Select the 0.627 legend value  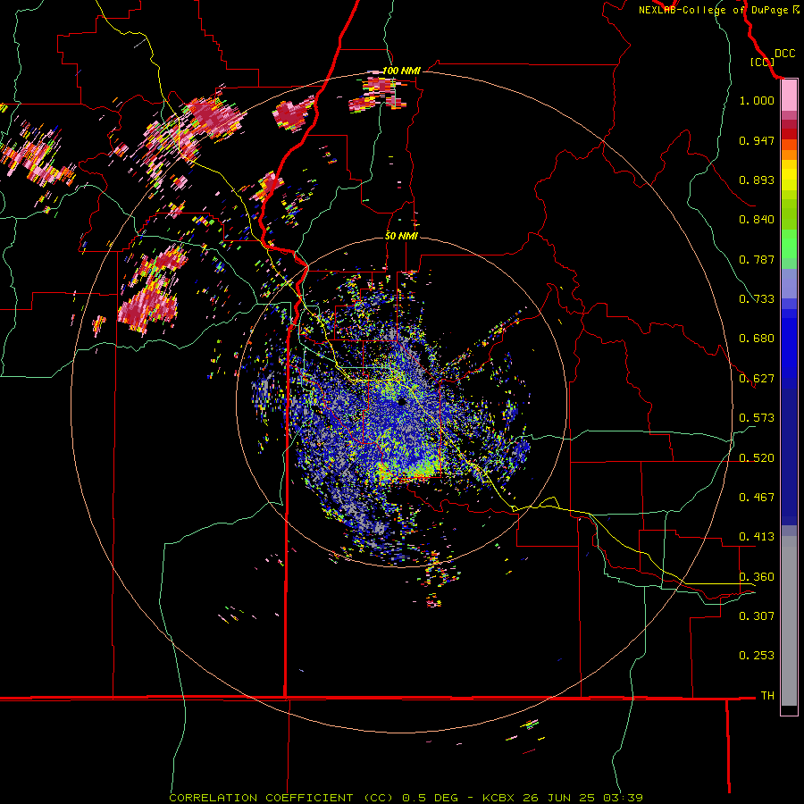pyautogui.click(x=757, y=379)
